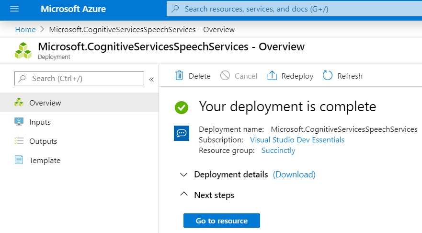Click the Inputs monitor icon
422x233 pixels.
(x=19, y=121)
